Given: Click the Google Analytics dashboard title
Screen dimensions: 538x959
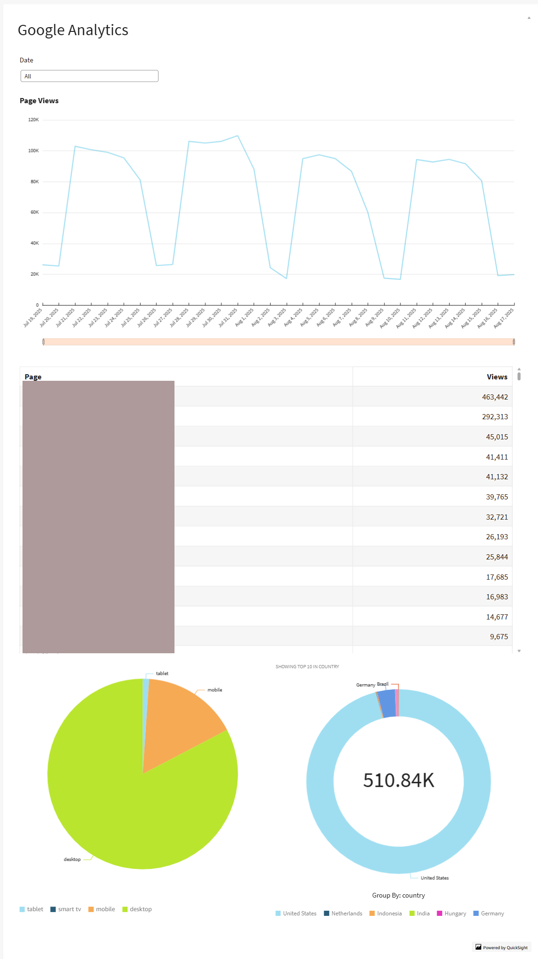Looking at the screenshot, I should 73,30.
